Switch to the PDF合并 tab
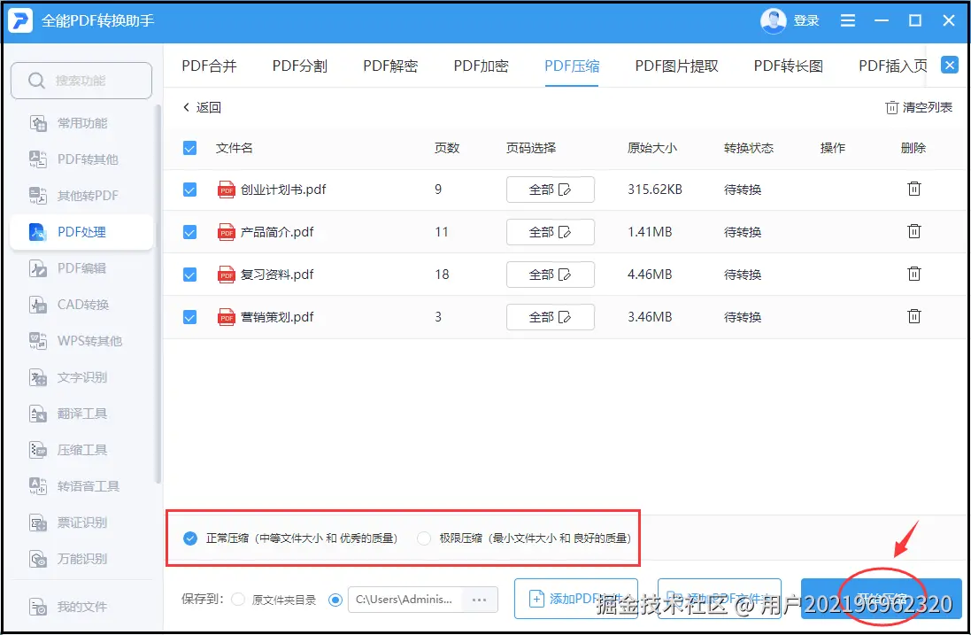 coord(209,66)
